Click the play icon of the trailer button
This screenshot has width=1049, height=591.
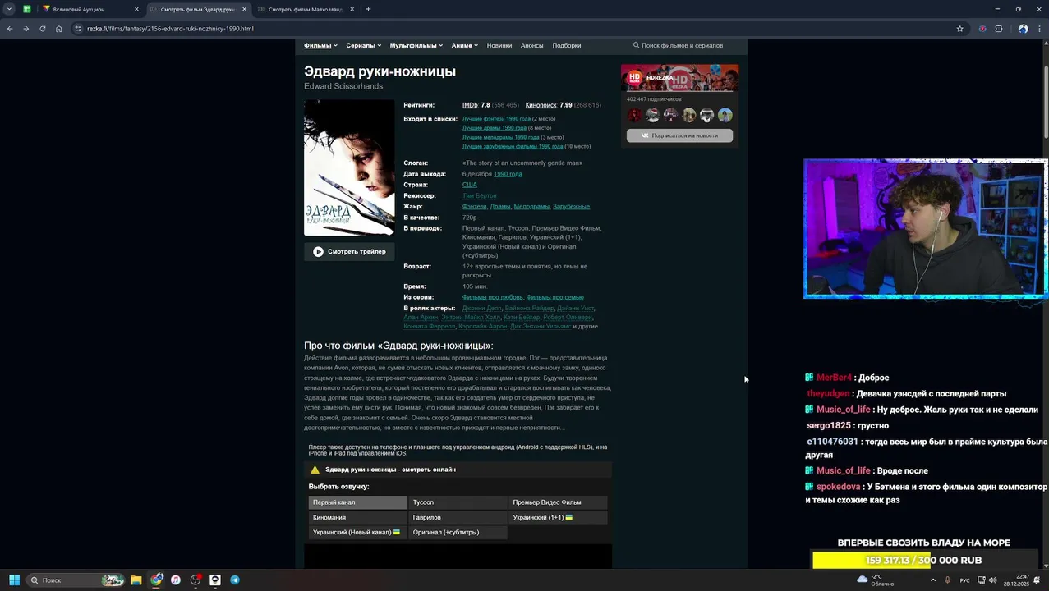(x=318, y=251)
